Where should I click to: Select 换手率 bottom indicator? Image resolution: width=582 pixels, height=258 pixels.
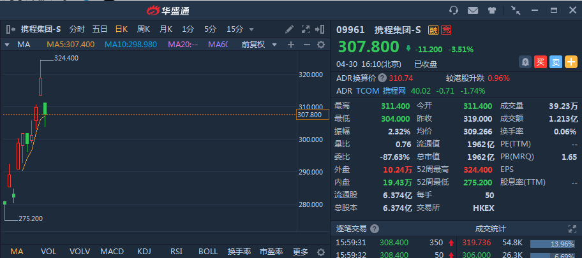pyautogui.click(x=239, y=252)
